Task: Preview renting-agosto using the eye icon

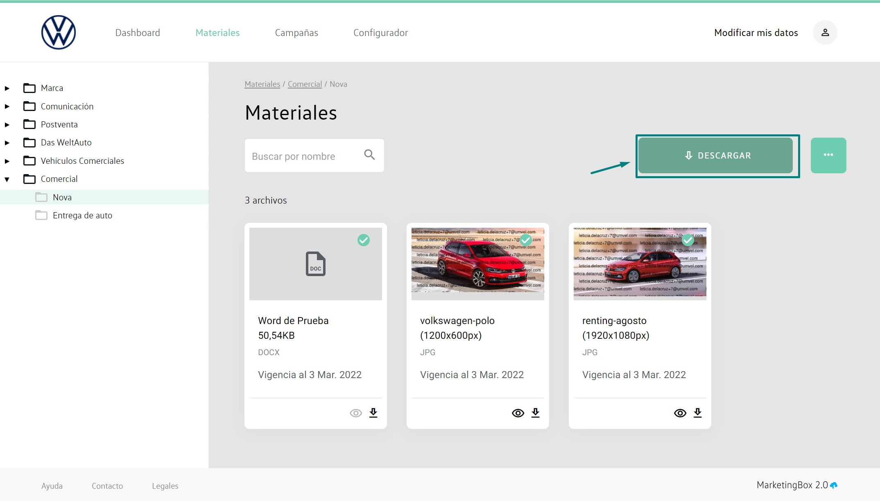Action: point(680,413)
